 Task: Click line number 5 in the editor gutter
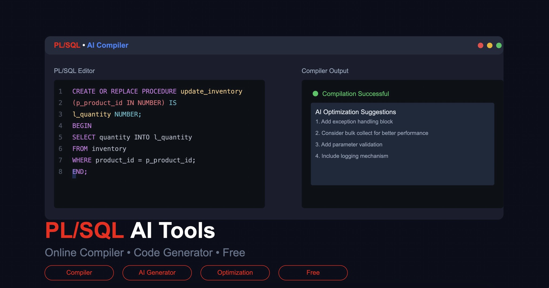tap(60, 137)
